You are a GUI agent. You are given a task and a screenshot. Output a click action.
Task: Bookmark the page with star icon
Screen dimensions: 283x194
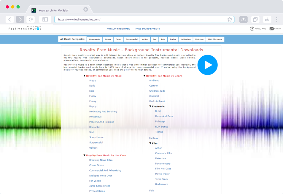pyautogui.click(x=230, y=20)
